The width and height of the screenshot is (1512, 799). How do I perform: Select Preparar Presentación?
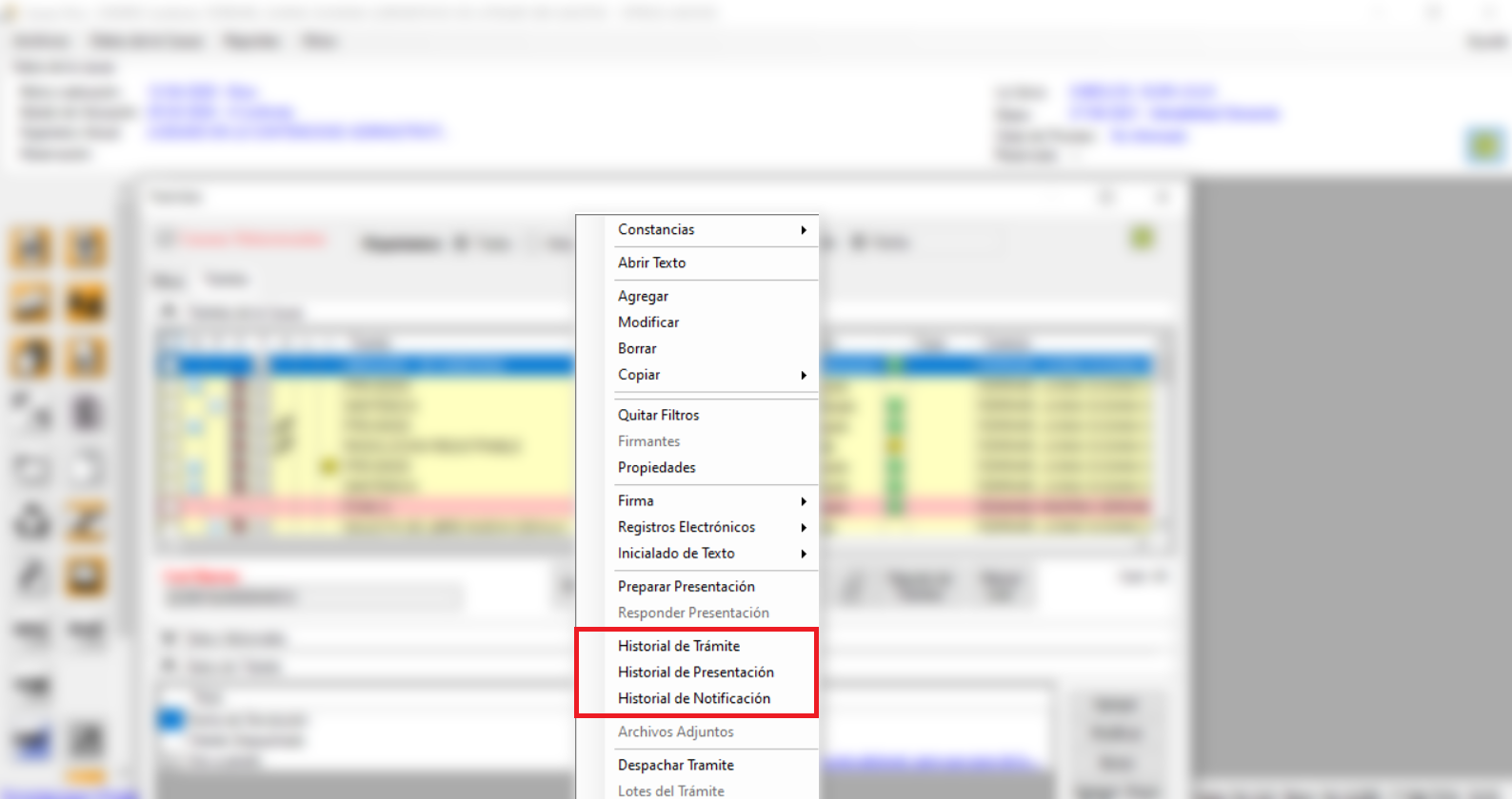(x=686, y=587)
